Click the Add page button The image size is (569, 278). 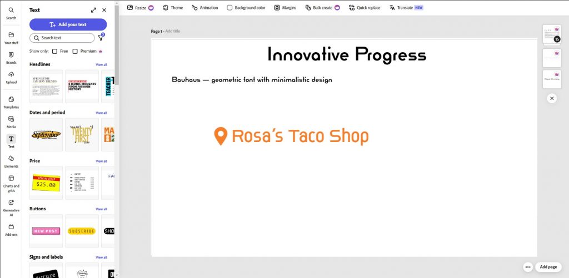click(x=548, y=267)
